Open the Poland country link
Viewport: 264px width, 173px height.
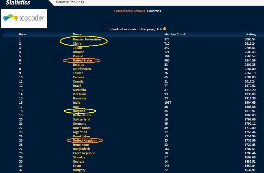(78, 56)
